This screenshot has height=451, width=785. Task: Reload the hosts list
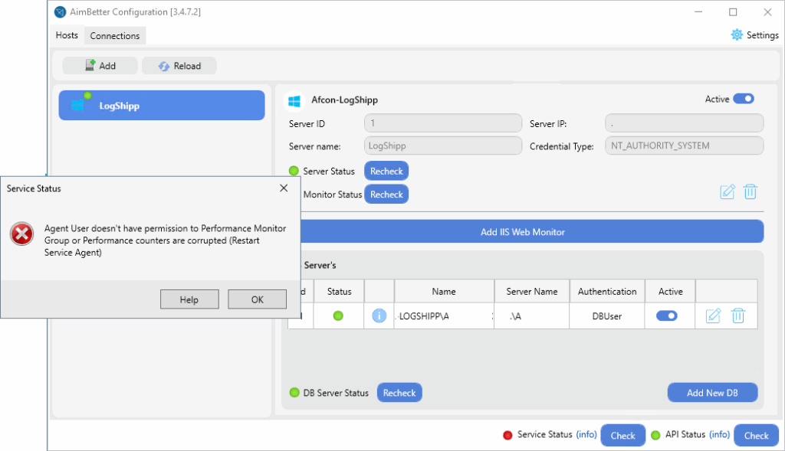click(x=179, y=66)
